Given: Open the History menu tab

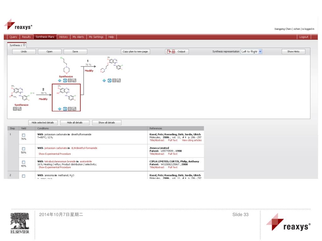Looking at the screenshot, I should coord(63,37).
